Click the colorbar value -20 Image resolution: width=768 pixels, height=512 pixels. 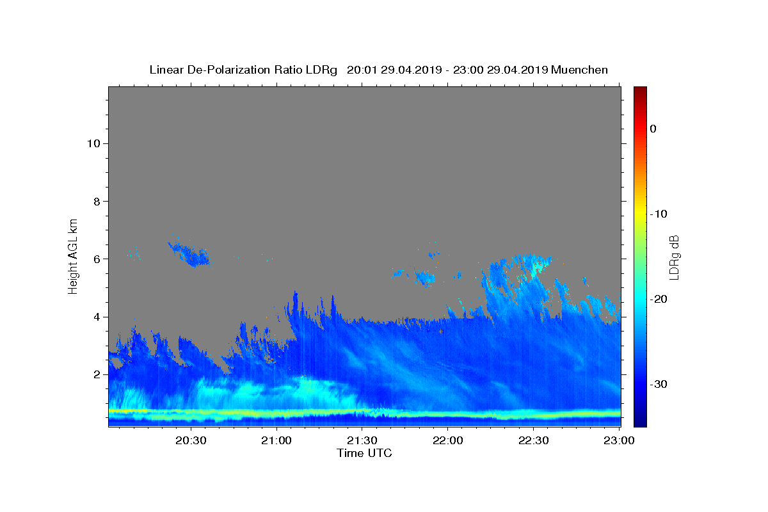click(658, 299)
